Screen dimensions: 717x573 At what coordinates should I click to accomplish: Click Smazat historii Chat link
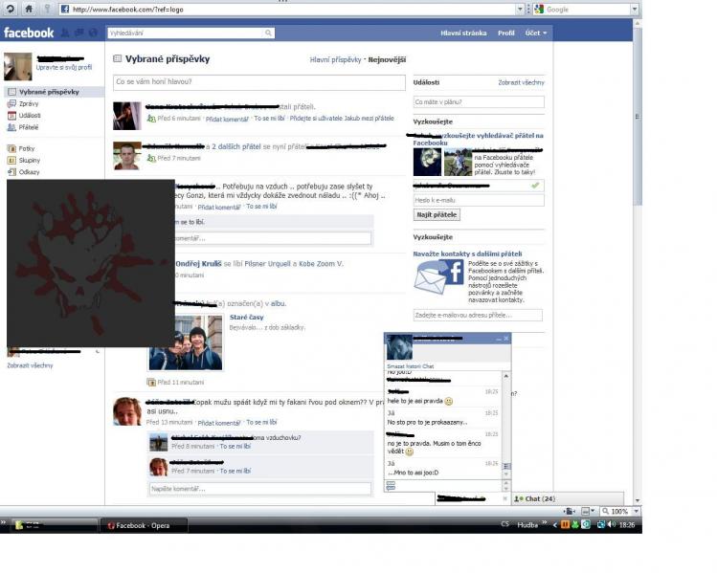[x=410, y=366]
